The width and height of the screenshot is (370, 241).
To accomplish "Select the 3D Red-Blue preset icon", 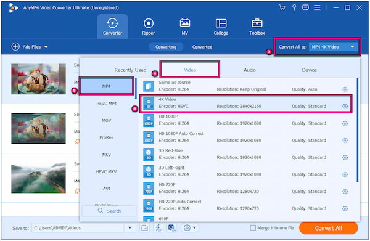I will 149,154.
